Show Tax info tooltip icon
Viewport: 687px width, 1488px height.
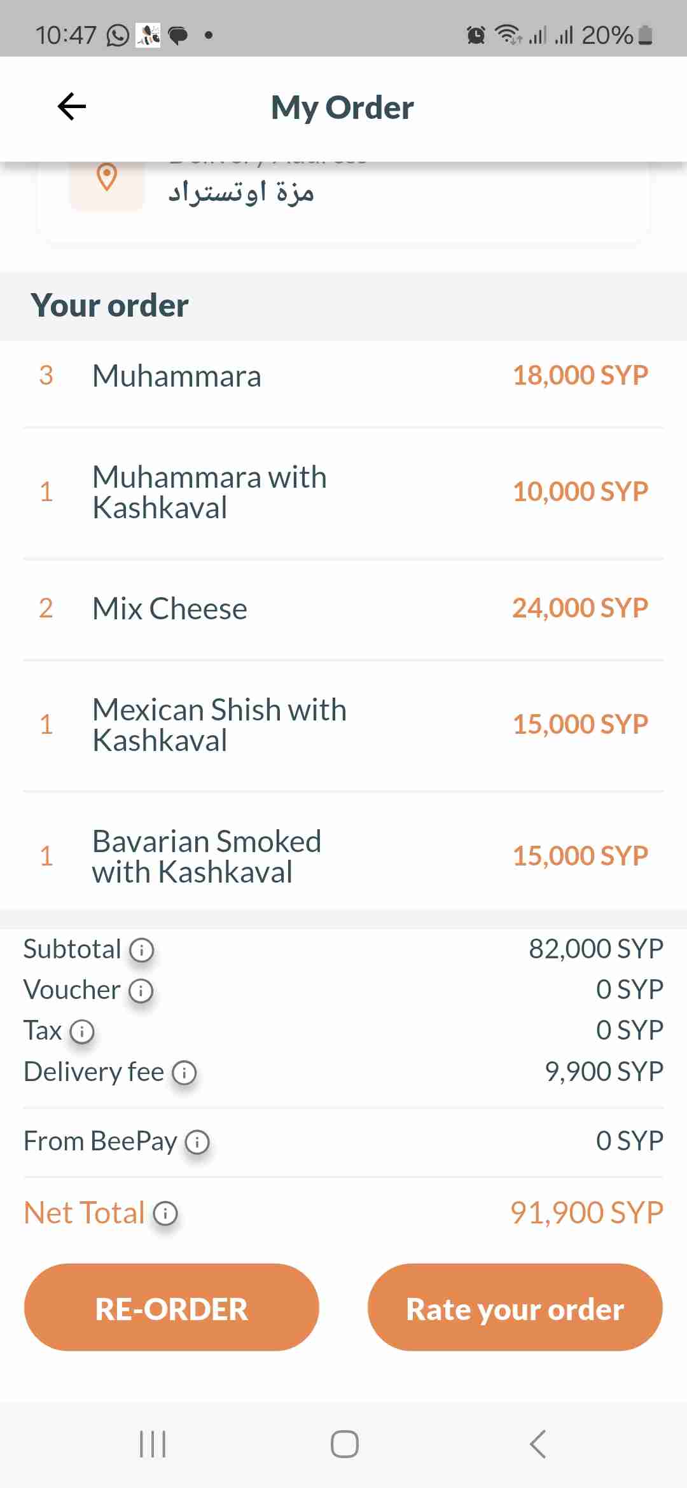[x=81, y=1031]
